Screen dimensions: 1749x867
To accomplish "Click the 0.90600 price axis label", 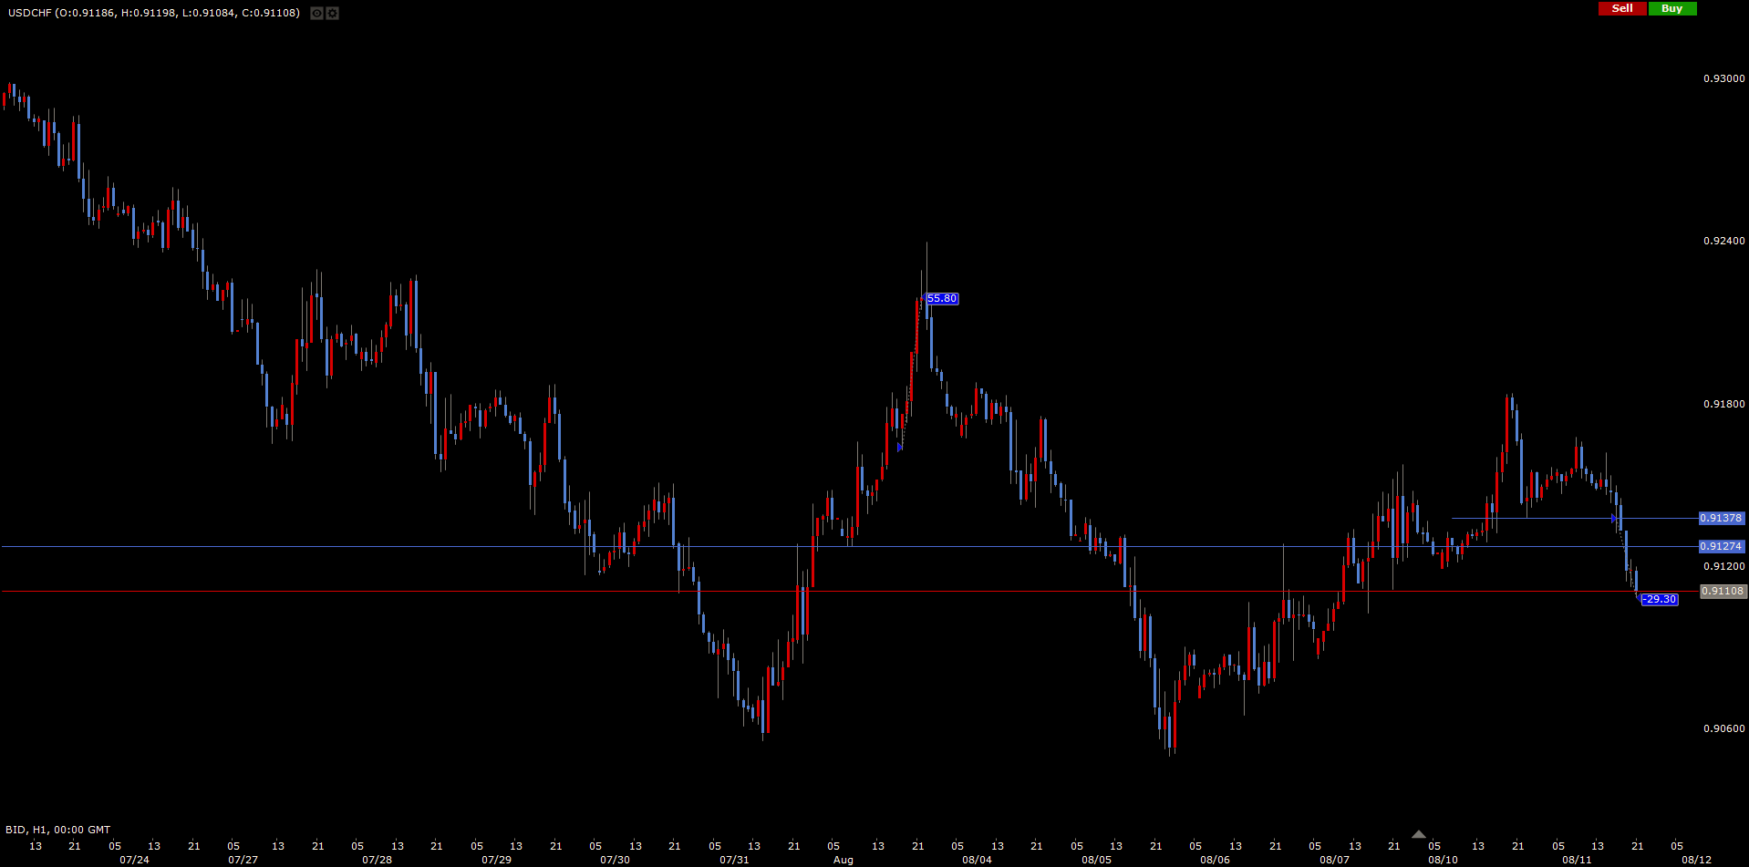I will [1723, 728].
